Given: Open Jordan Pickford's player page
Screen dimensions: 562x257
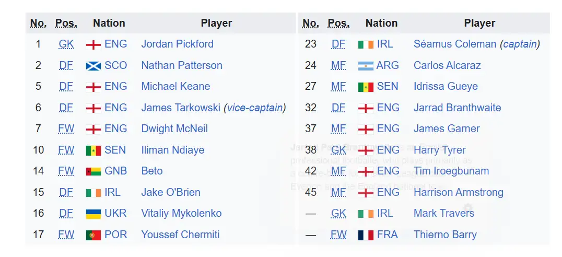Looking at the screenshot, I should 177,44.
